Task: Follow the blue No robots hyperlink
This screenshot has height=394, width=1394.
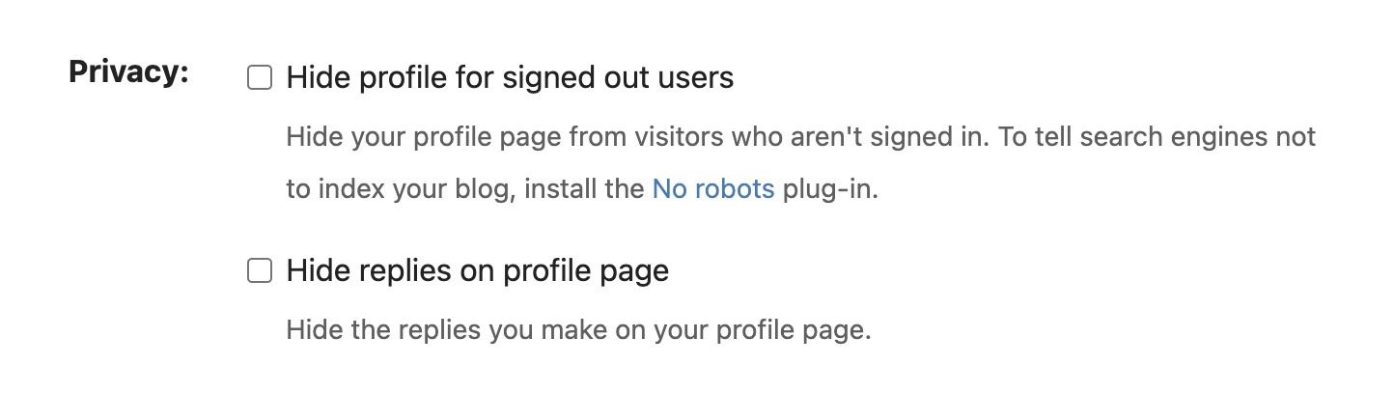Action: [713, 188]
